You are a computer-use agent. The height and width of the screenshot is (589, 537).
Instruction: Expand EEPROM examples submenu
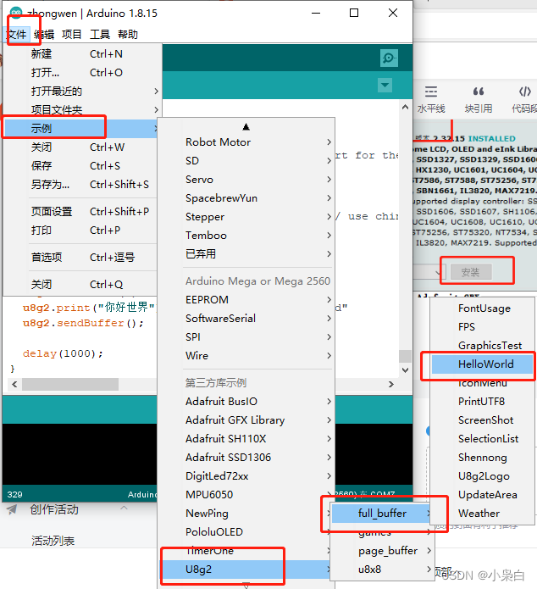[246, 300]
